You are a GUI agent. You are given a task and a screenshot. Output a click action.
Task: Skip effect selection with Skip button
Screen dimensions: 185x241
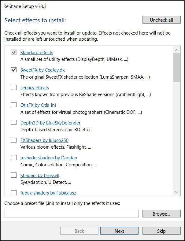(x=161, y=231)
